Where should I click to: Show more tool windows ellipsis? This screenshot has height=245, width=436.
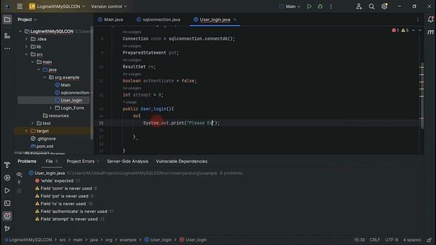(7, 48)
